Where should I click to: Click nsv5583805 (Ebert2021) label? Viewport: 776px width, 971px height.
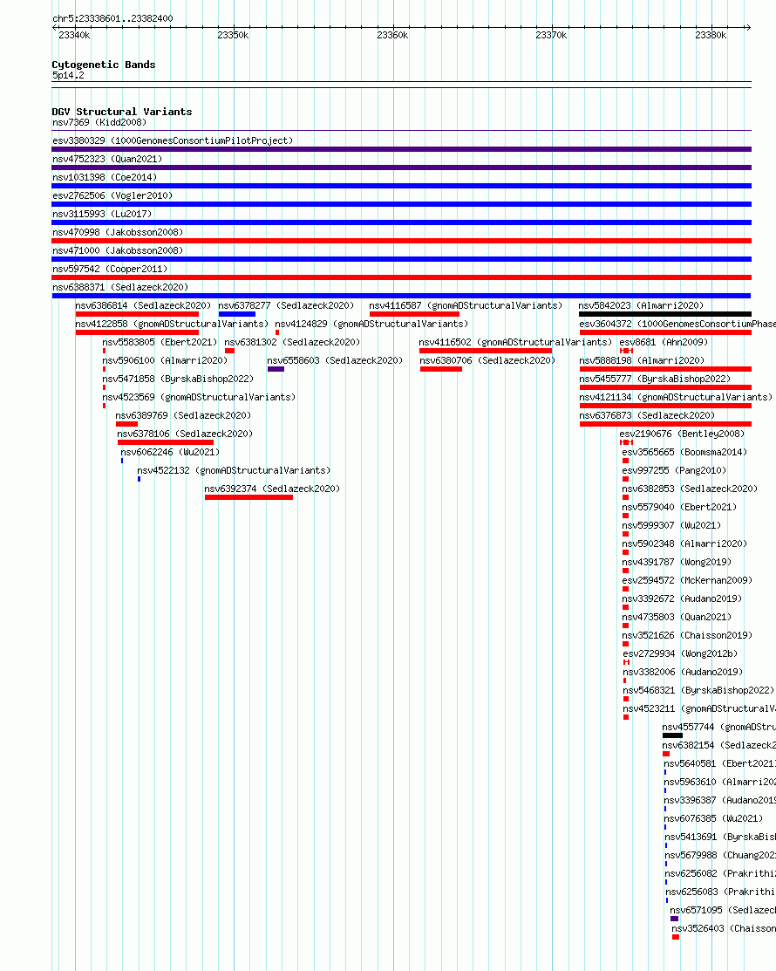(160, 342)
